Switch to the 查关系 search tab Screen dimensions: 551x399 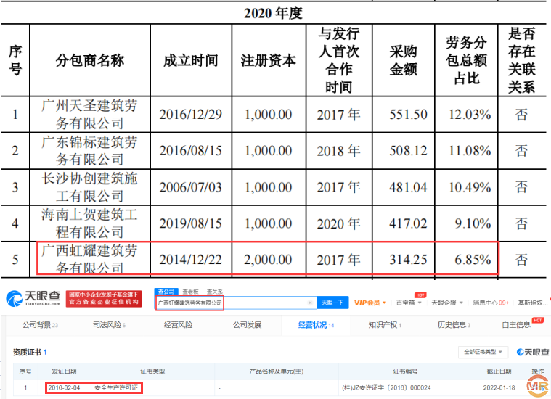click(214, 292)
